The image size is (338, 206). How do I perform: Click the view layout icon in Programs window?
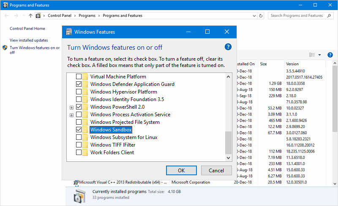[x=312, y=55]
